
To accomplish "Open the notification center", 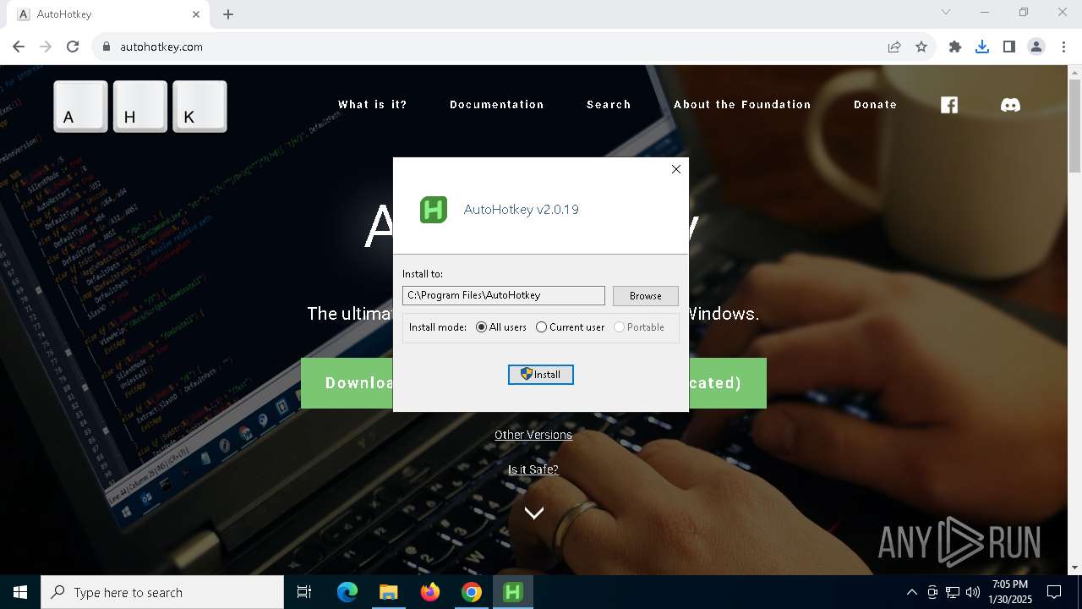I will (x=1054, y=592).
